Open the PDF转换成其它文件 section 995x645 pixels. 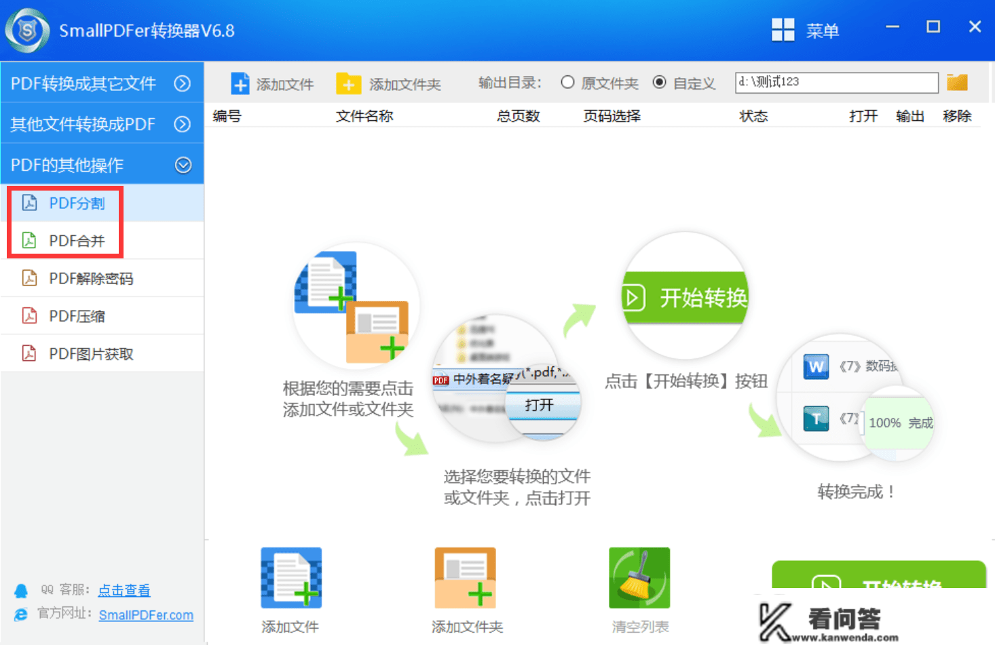tap(102, 83)
